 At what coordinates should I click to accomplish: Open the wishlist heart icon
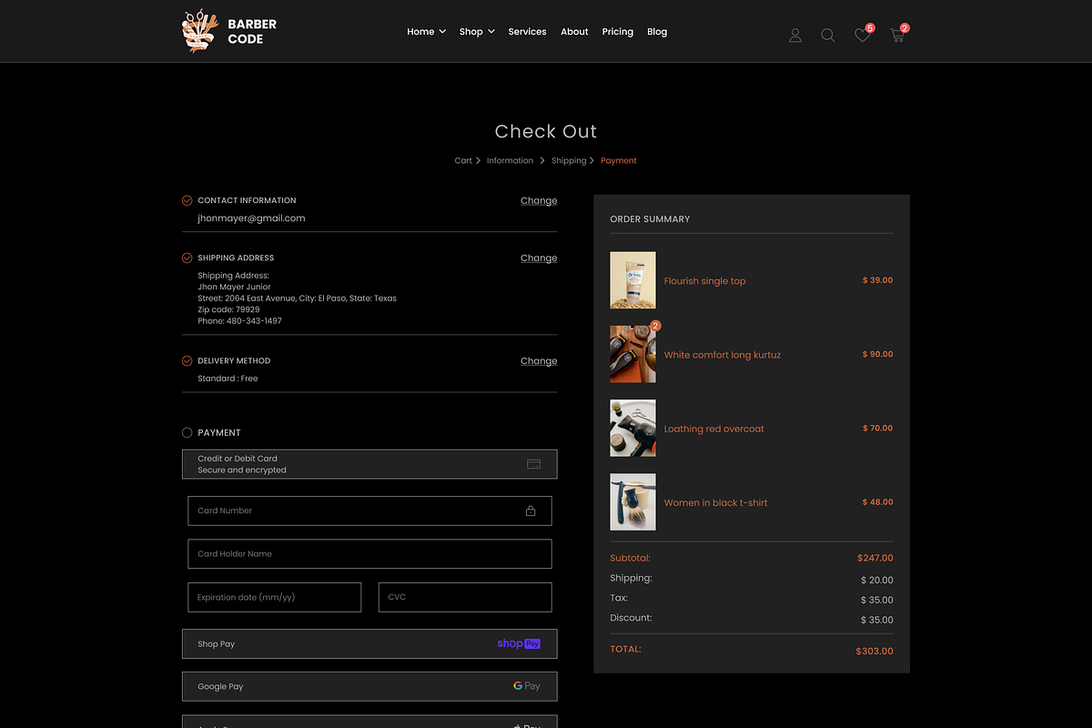pos(863,35)
